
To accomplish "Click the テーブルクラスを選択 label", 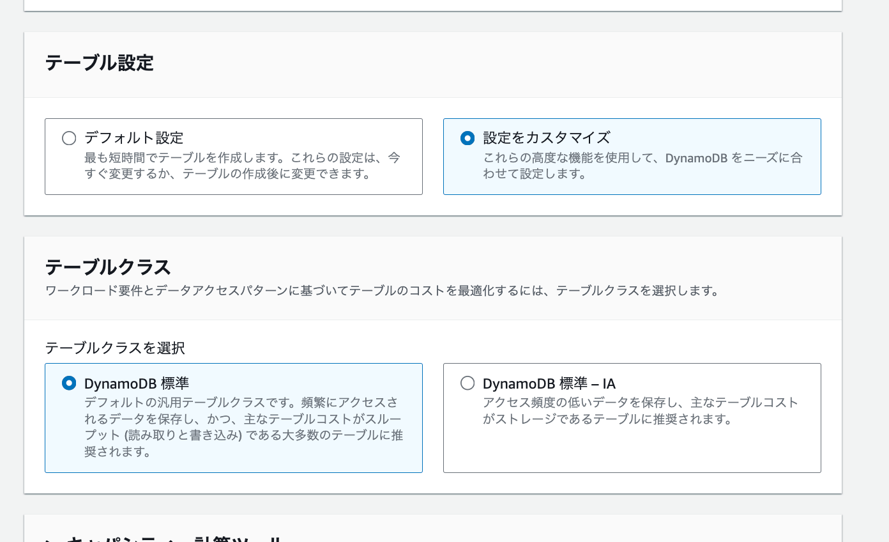I will [115, 348].
